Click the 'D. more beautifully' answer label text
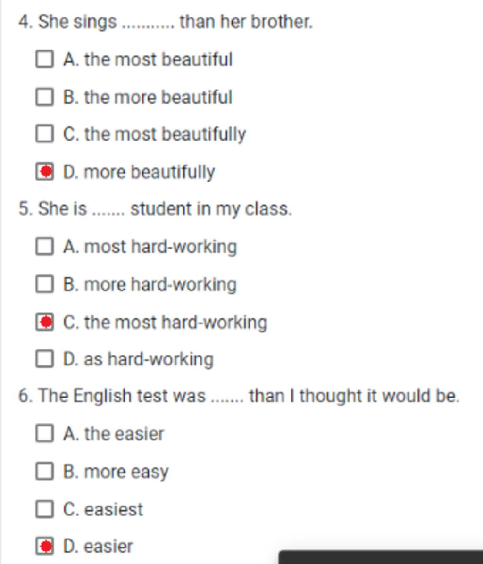The width and height of the screenshot is (483, 564). (x=139, y=172)
